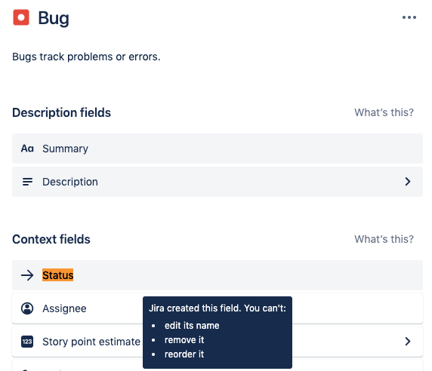Select the Story point estimate label
Viewport: 432px width, 371px height.
pyautogui.click(x=91, y=342)
